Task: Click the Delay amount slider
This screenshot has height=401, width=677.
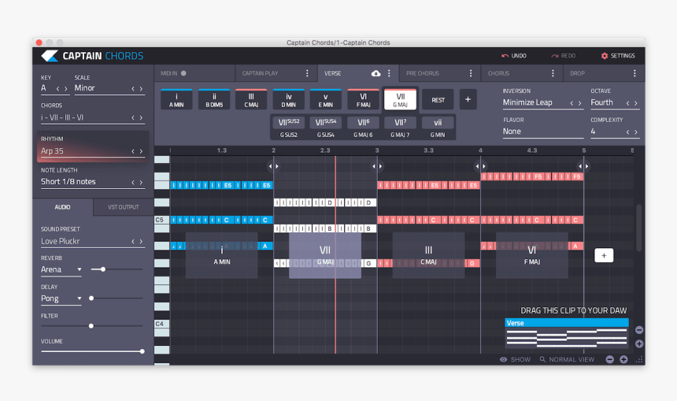Action: (x=117, y=298)
